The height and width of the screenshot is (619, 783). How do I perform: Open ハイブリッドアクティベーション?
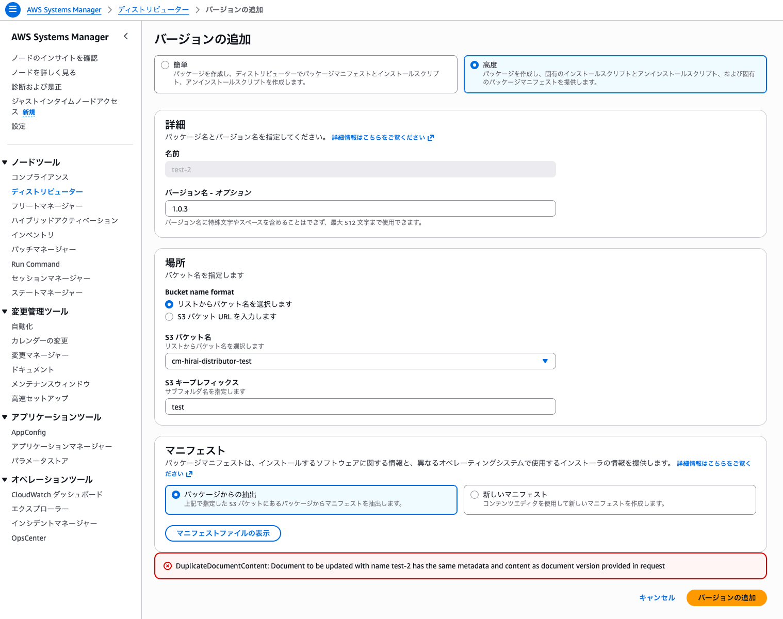64,221
